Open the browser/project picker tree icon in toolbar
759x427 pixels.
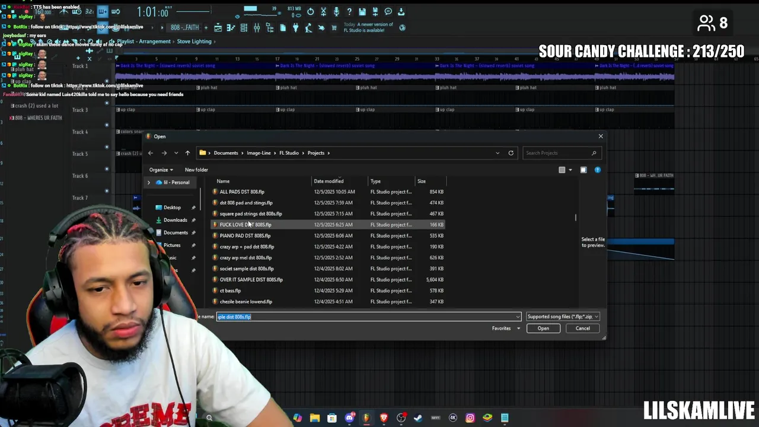click(270, 27)
